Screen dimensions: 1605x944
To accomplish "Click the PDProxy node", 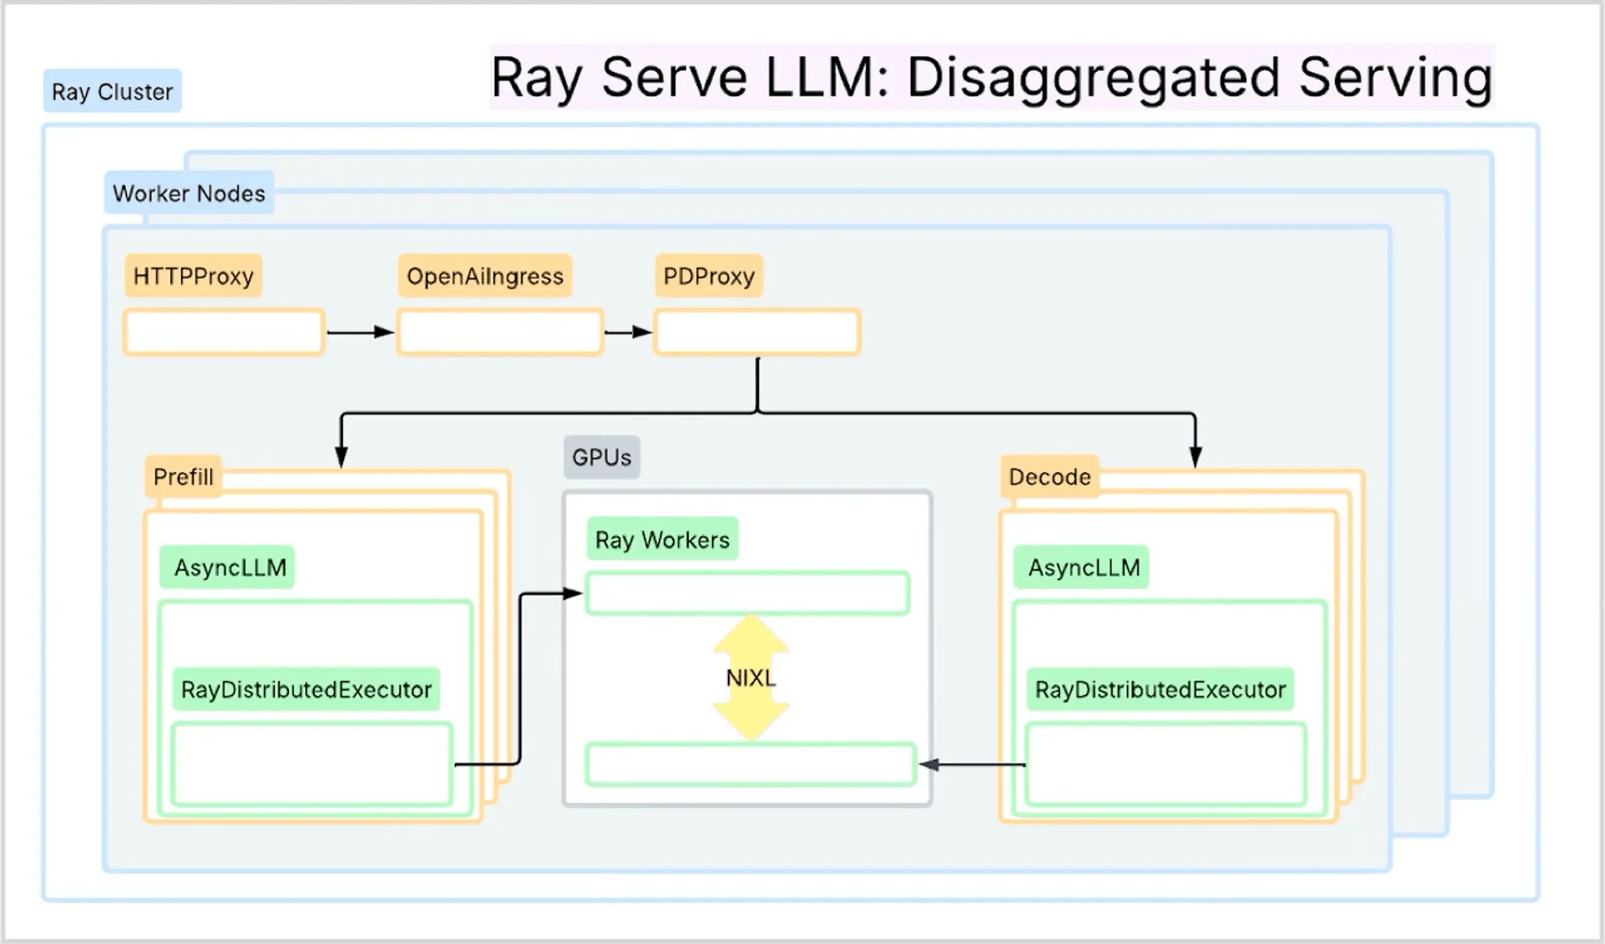I will tap(708, 276).
